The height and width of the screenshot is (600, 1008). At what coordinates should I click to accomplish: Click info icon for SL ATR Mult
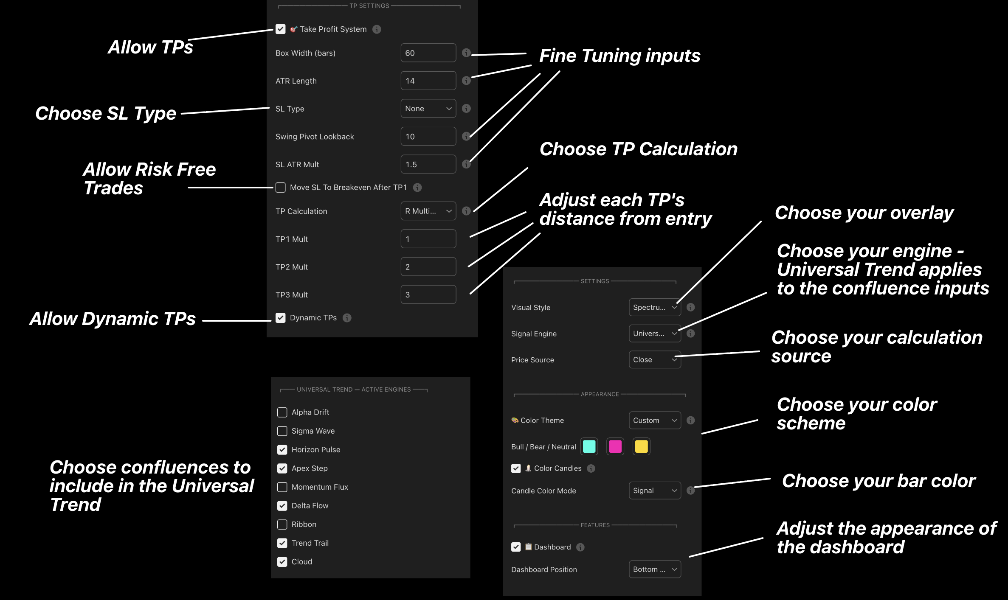tap(466, 164)
